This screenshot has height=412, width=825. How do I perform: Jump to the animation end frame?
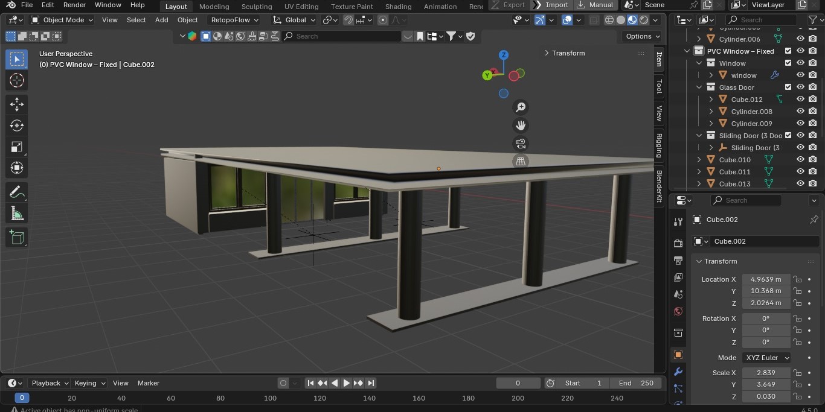pyautogui.click(x=371, y=383)
